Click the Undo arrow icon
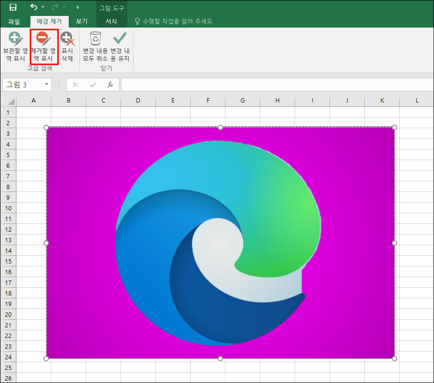 pos(34,7)
